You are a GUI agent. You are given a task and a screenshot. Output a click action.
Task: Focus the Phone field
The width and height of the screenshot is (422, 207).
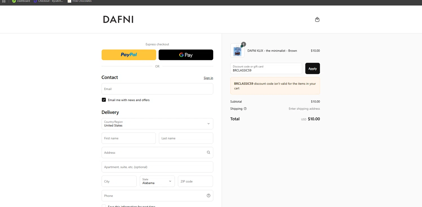[x=157, y=196]
